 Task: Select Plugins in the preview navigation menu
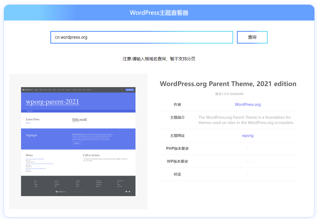(36, 90)
